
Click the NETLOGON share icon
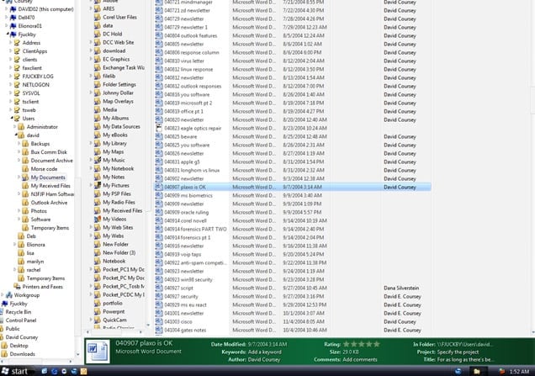pos(17,85)
